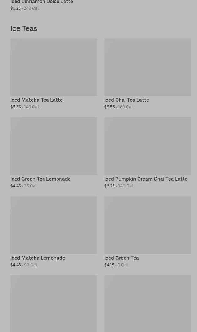Open the Iced Green Tea image
This screenshot has height=332, width=197.
click(x=147, y=225)
